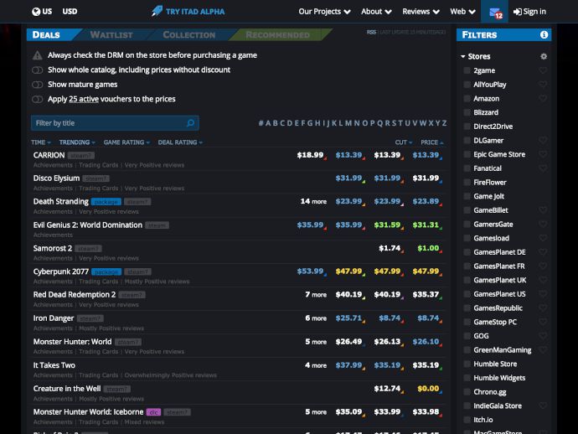Favorite the Epic Game Store heart icon
The height and width of the screenshot is (434, 578).
click(543, 154)
